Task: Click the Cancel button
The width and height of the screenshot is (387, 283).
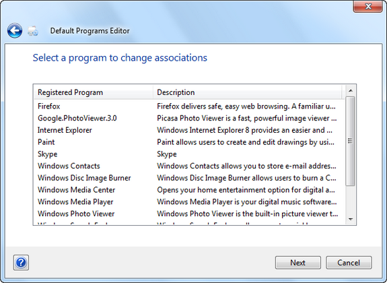Action: point(349,263)
